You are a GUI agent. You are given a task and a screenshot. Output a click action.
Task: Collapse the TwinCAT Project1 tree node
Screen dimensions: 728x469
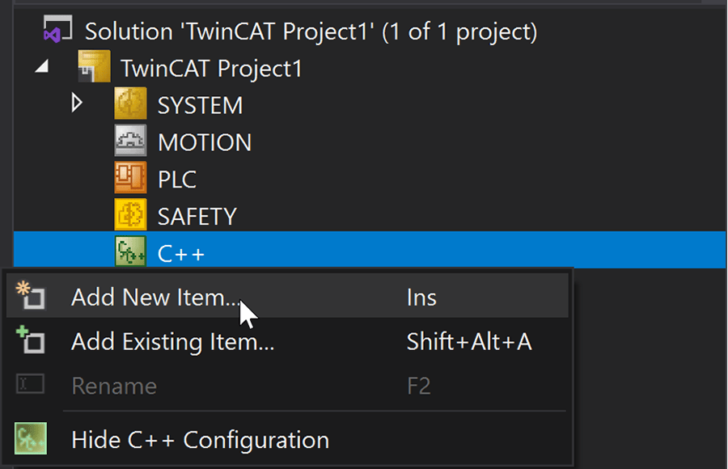pos(42,66)
